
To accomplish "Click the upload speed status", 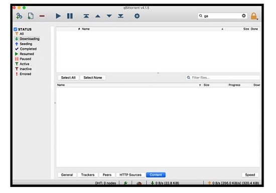I will click(x=233, y=183).
